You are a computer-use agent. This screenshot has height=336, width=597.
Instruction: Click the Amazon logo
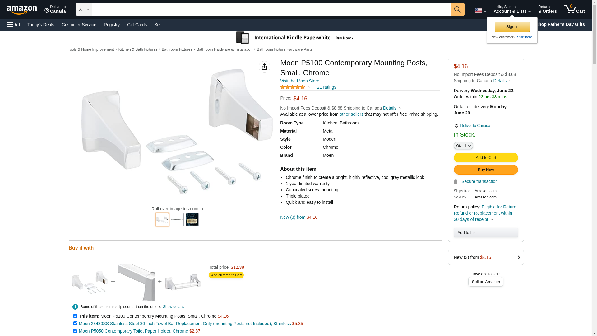click(x=22, y=10)
